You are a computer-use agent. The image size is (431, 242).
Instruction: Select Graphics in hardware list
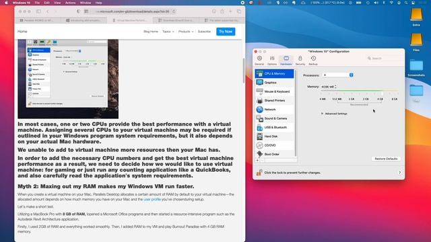click(275, 82)
